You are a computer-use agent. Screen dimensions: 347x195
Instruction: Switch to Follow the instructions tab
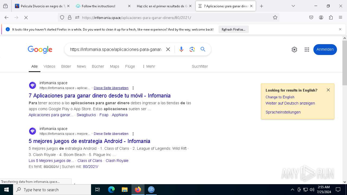point(102,6)
